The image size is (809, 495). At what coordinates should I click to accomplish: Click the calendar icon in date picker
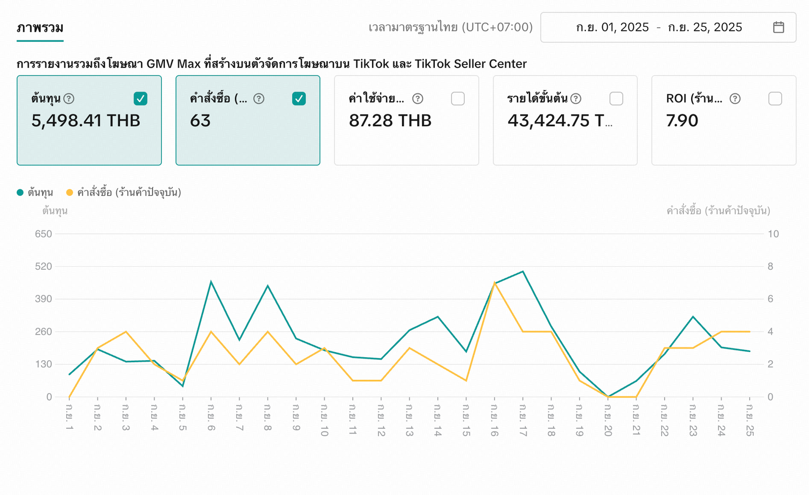(x=778, y=27)
